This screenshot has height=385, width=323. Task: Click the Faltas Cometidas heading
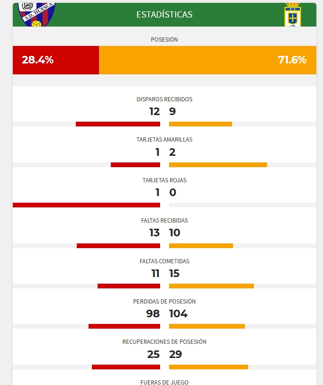pos(164,261)
